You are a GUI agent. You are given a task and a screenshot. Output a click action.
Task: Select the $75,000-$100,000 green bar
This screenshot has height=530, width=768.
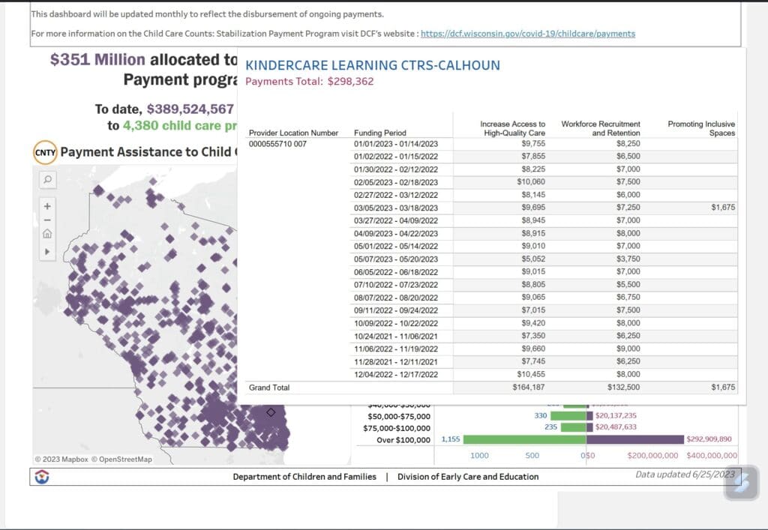click(574, 427)
